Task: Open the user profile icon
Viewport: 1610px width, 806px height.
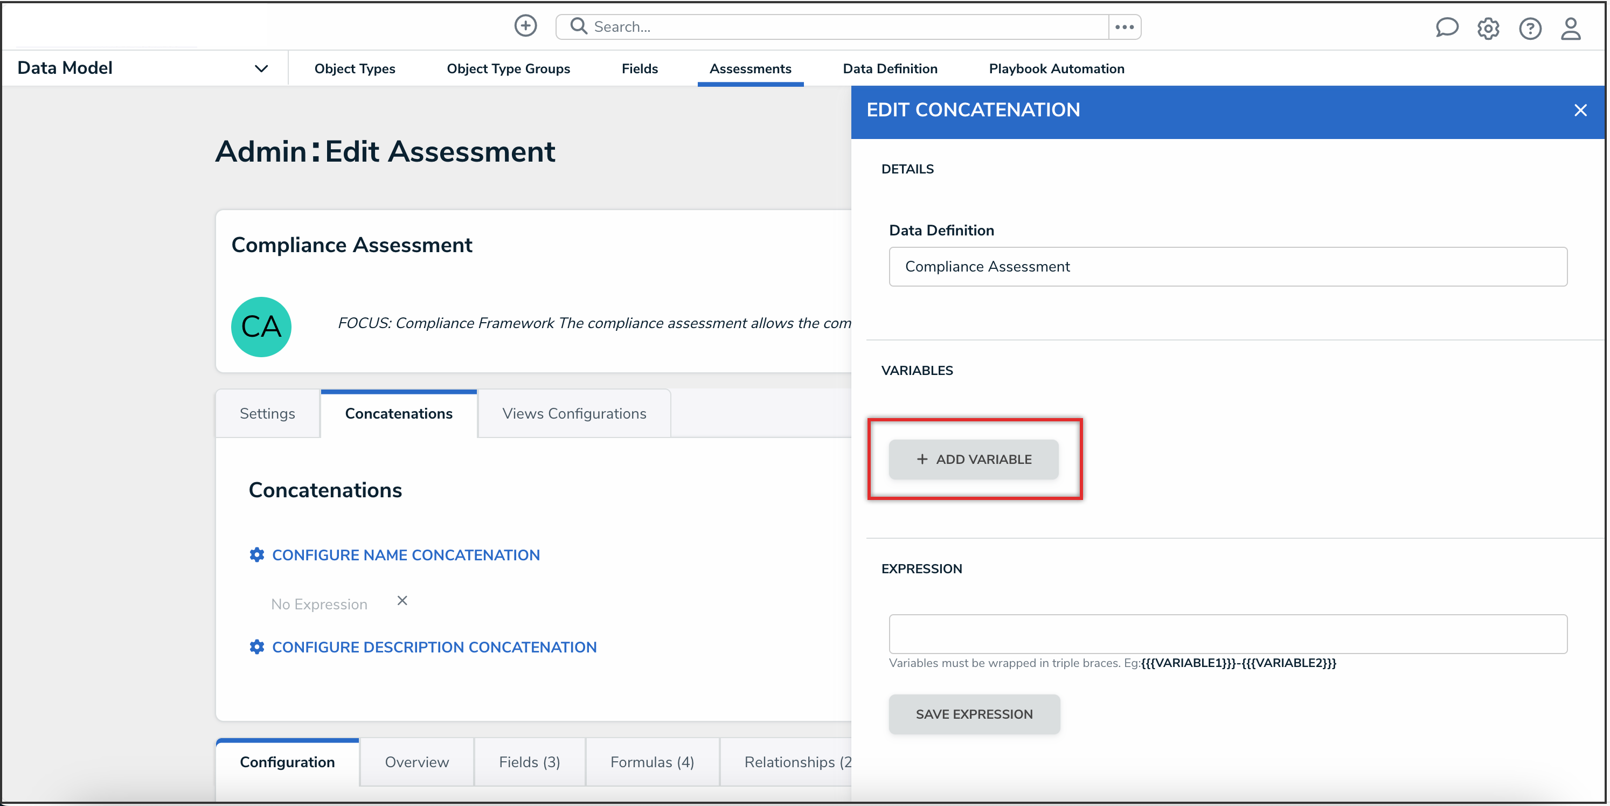Action: point(1570,28)
